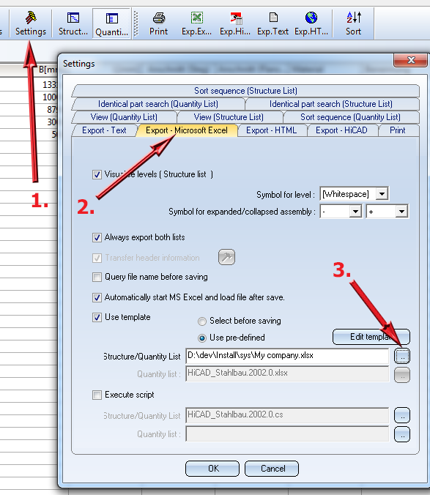
Task: Click the template path field My company.xlsx
Action: click(x=287, y=356)
